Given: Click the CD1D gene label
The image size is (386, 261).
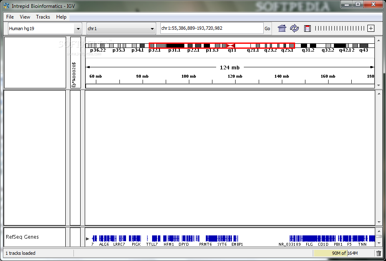Looking at the screenshot, I should (323, 244).
